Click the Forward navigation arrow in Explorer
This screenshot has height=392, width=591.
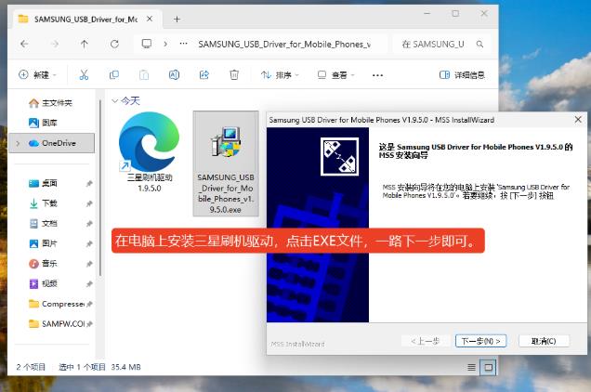click(55, 44)
